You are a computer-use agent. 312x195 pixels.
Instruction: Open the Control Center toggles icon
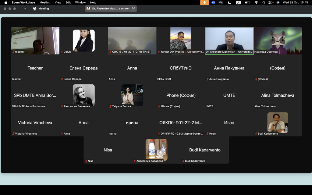coord(270,2)
